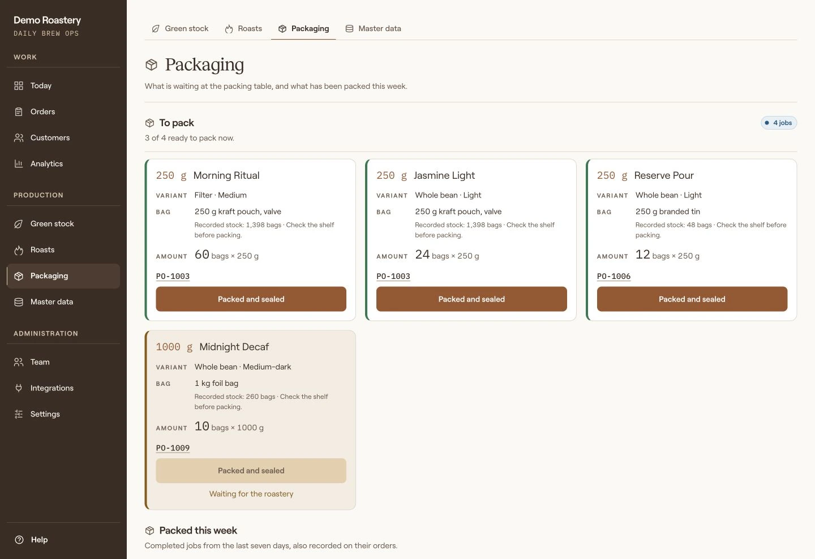
Task: Click the flame icon on Roasts tab
Action: click(x=229, y=28)
